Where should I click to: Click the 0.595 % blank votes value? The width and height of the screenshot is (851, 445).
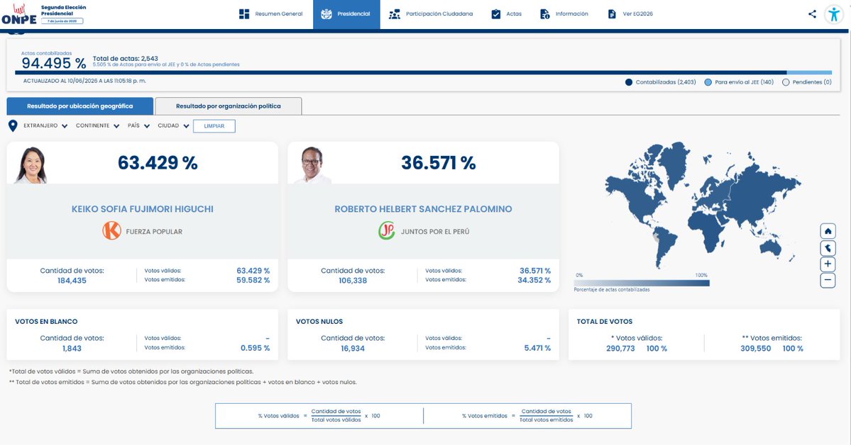pyautogui.click(x=255, y=348)
